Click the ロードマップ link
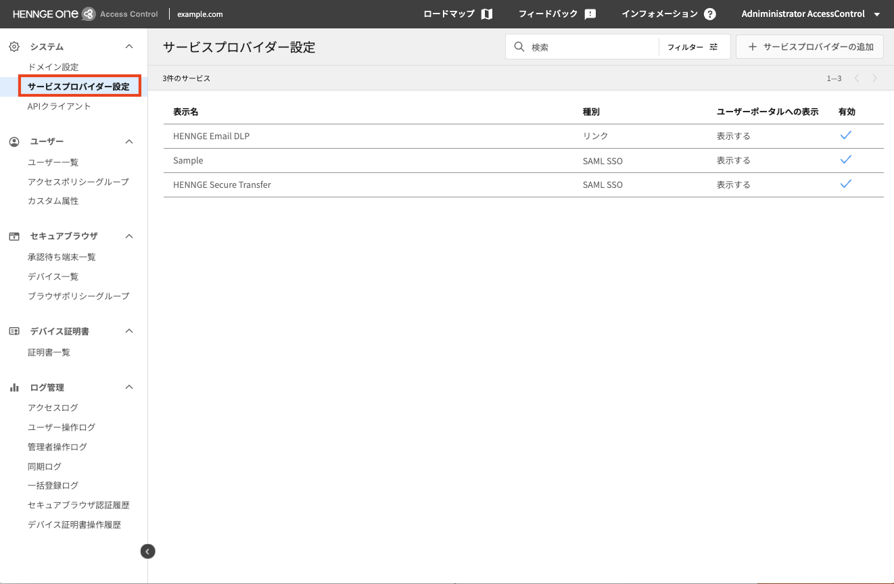 [449, 14]
